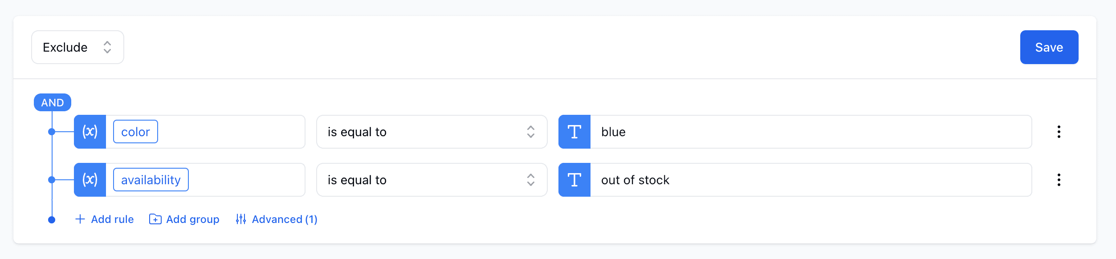This screenshot has width=1116, height=259.
Task: Click the (x) variable icon on the color rule
Action: point(90,131)
